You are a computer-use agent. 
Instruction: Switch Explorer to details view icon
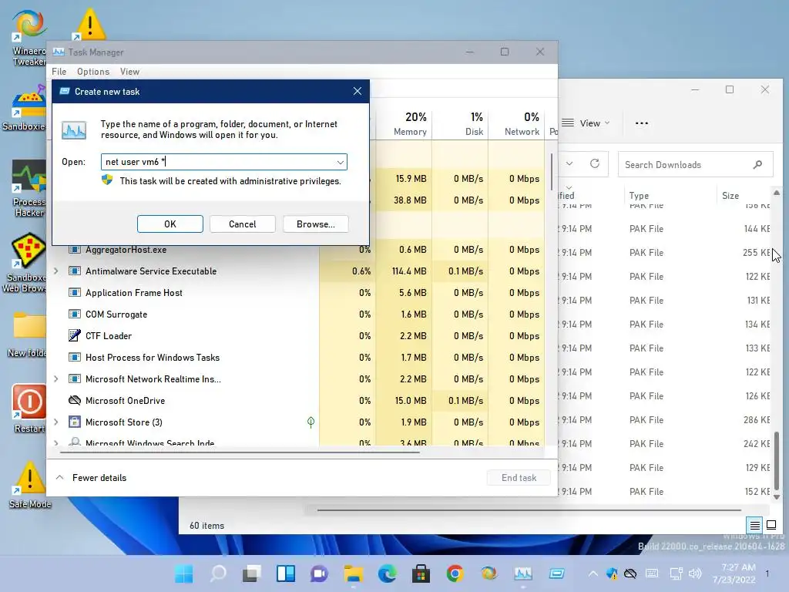(x=755, y=526)
